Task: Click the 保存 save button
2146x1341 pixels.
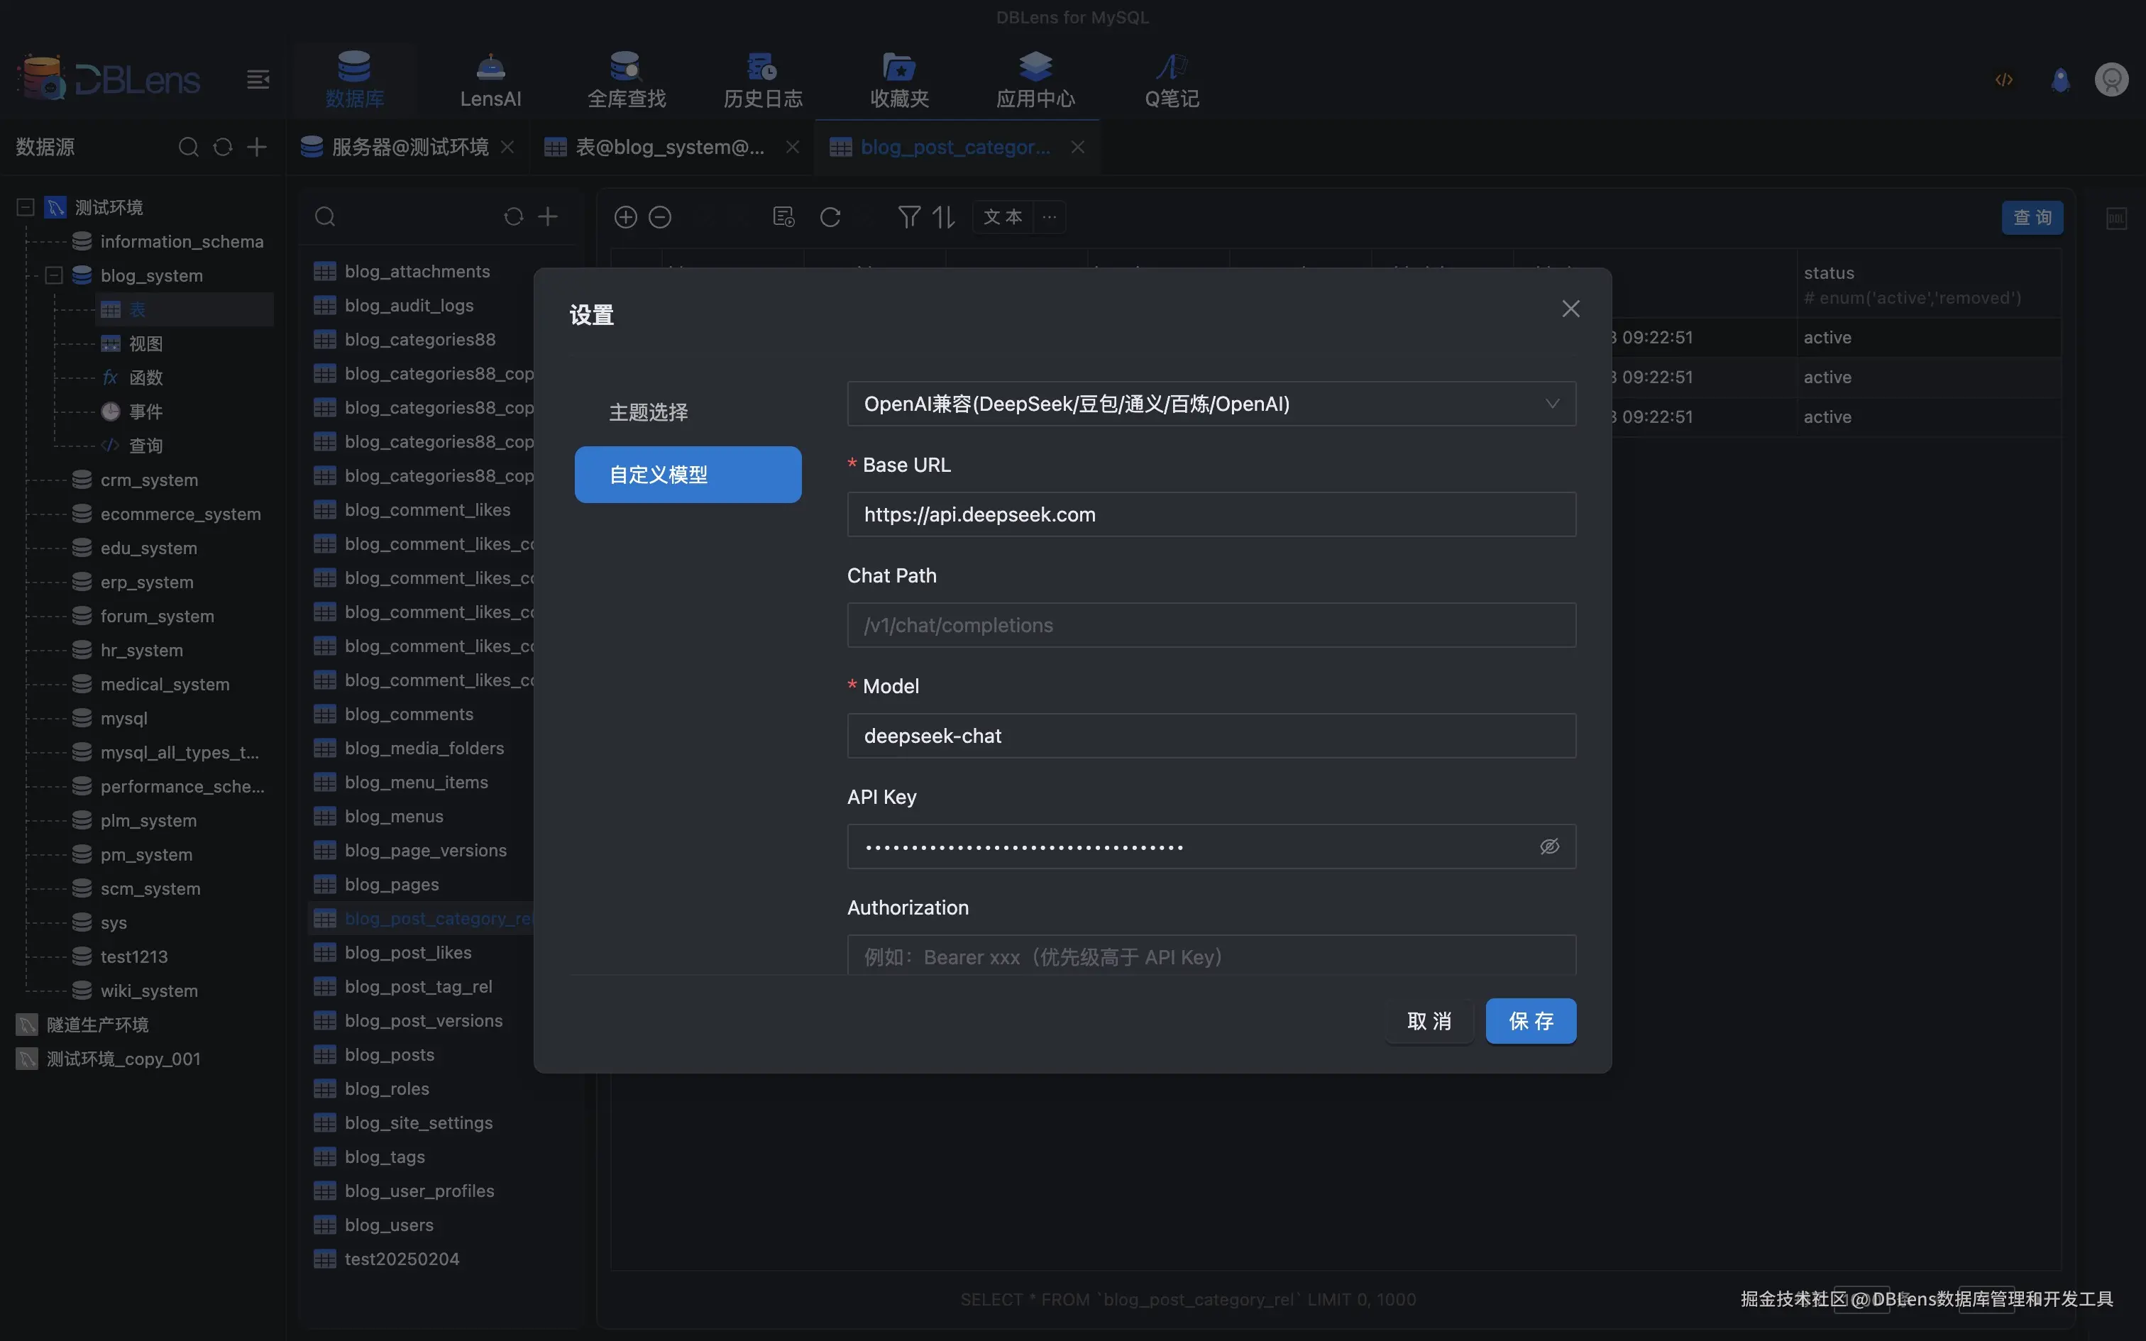Action: 1530,1021
